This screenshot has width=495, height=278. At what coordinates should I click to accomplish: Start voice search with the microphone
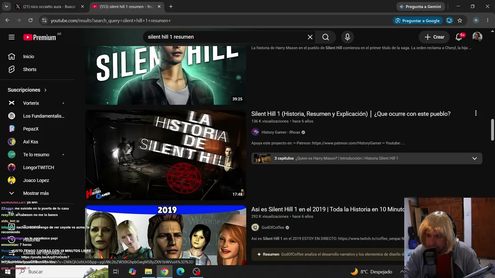[x=347, y=37]
